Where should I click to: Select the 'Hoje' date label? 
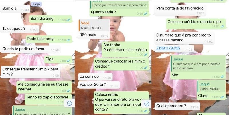pyautogui.click(x=36, y=4)
